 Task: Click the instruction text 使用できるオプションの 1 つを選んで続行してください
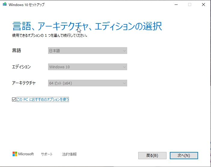tap(50, 36)
